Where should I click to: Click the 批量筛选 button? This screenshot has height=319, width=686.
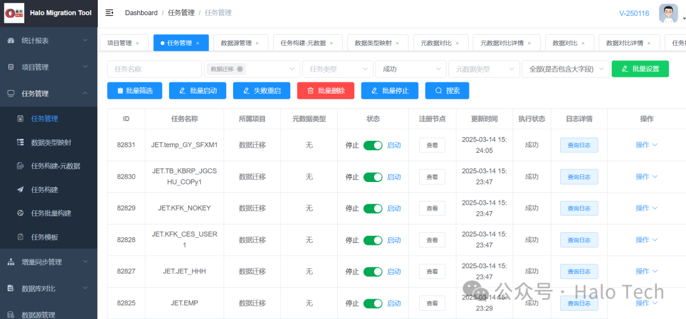tap(135, 91)
